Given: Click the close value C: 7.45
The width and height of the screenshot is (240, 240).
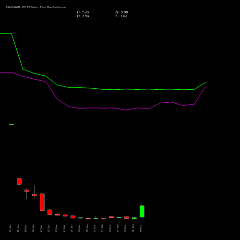Looking at the screenshot, I should [x=83, y=12].
